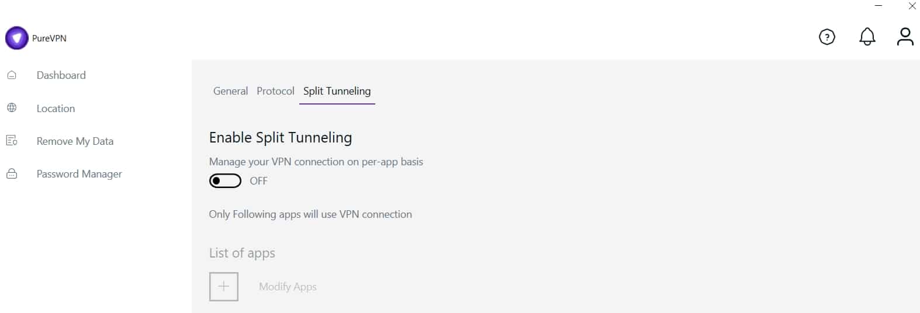Click the Location globe icon

[12, 108]
